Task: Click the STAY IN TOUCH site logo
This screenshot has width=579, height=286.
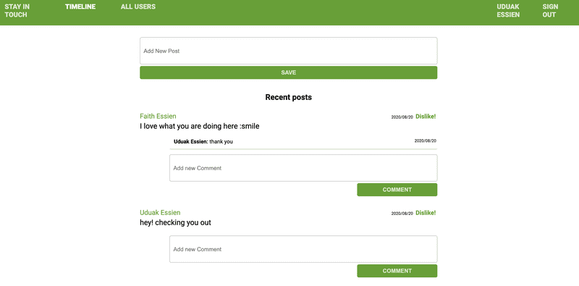Action: pos(17,11)
